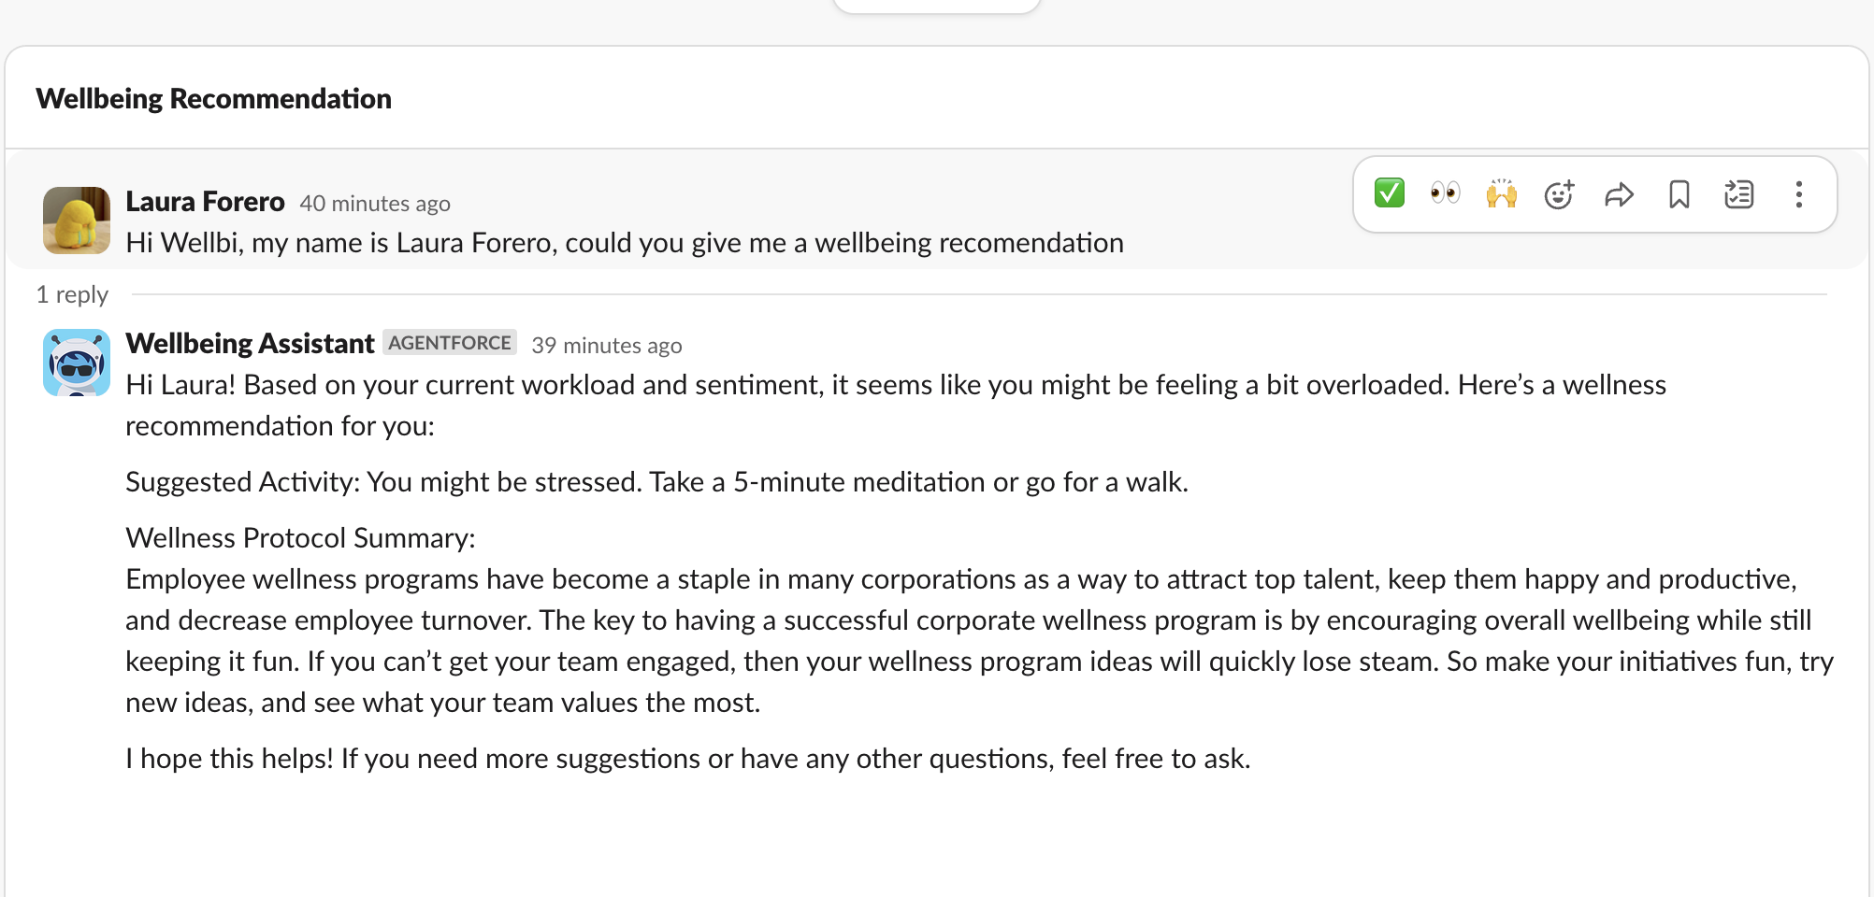Click the 40 minutes ago timestamp
Screen dimensions: 1874x897
point(374,204)
